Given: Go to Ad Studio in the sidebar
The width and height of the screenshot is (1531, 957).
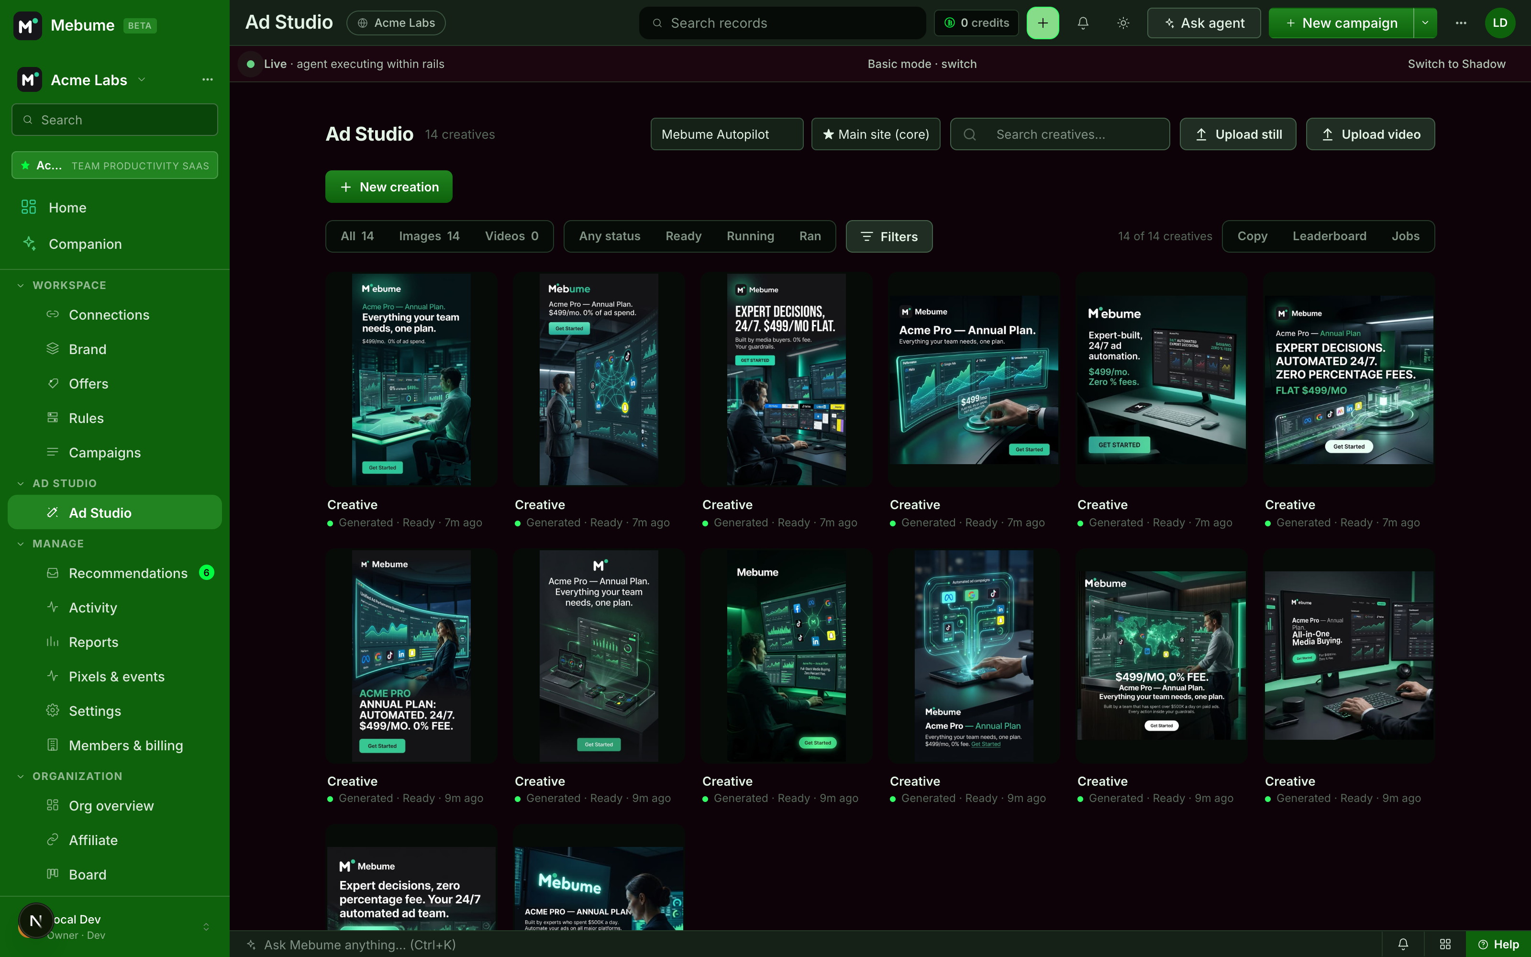Looking at the screenshot, I should (114, 512).
